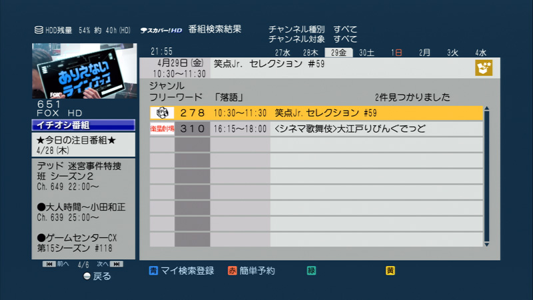The width and height of the screenshot is (533, 300).
Task: Go to previous page with 前へ icon
Action: tap(49, 264)
